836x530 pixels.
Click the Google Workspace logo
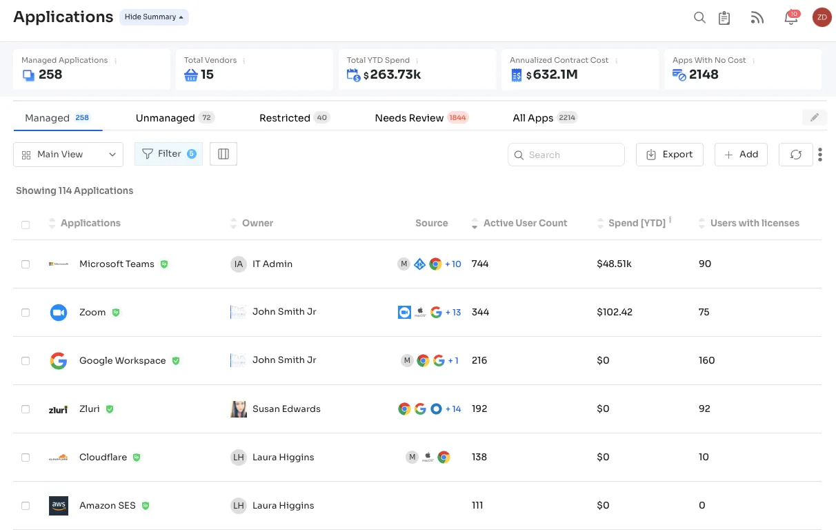(59, 360)
